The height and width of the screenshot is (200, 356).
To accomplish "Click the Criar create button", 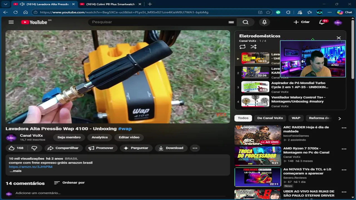I will (302, 22).
